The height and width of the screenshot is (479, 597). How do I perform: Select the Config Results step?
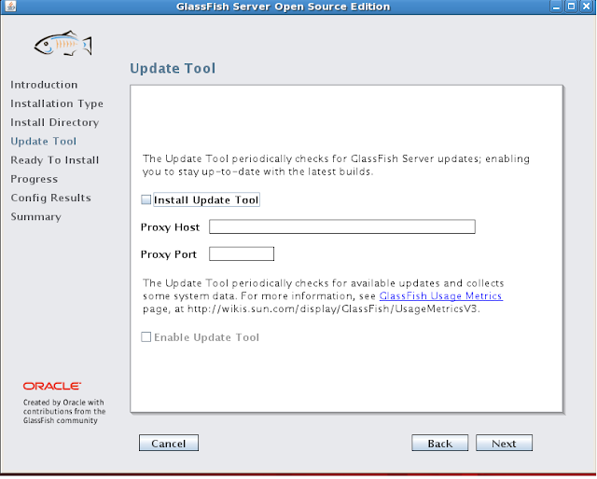pyautogui.click(x=50, y=198)
